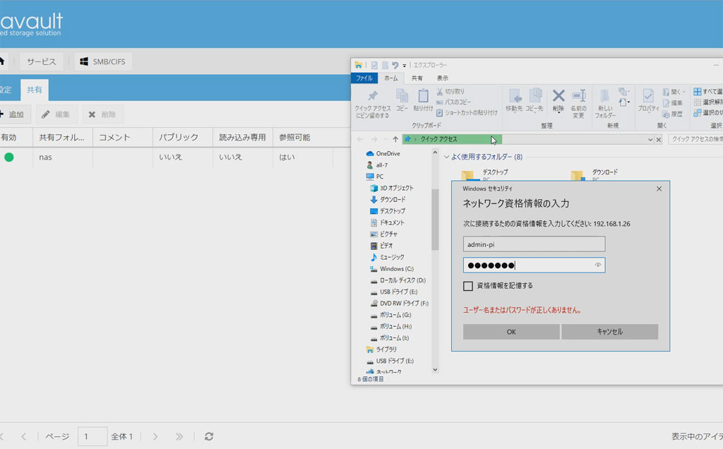Viewport: 723px width, 449px height.
Task: Click the プロパティ properties icon
Action: [x=648, y=97]
